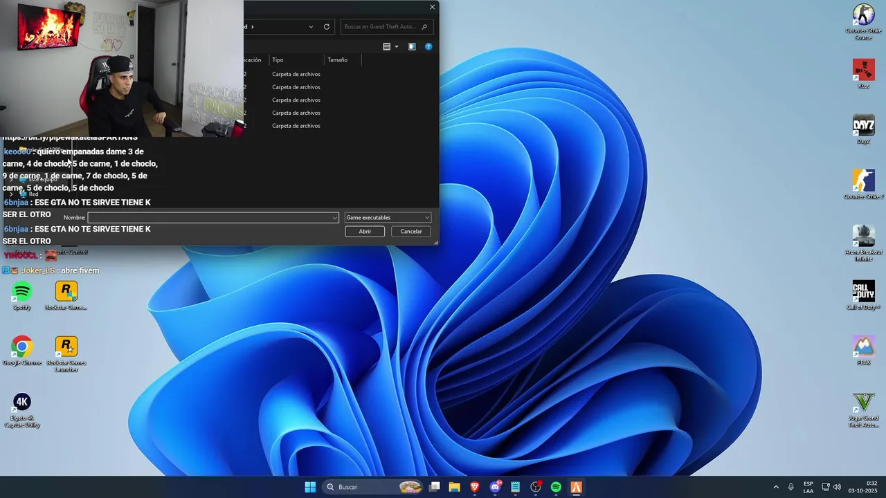Refresh the folder in the file dialog
886x498 pixels.
(327, 27)
